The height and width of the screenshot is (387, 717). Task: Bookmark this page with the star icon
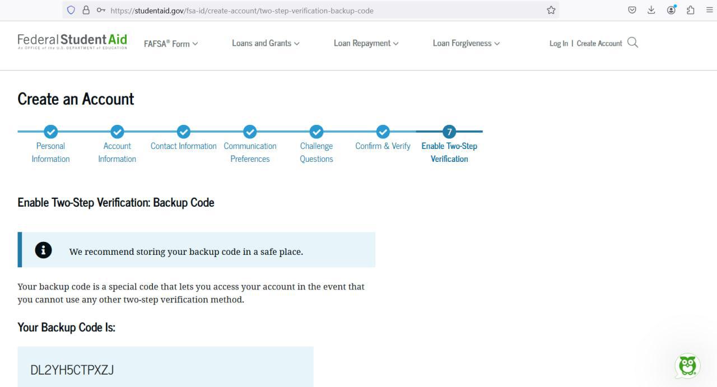click(551, 10)
